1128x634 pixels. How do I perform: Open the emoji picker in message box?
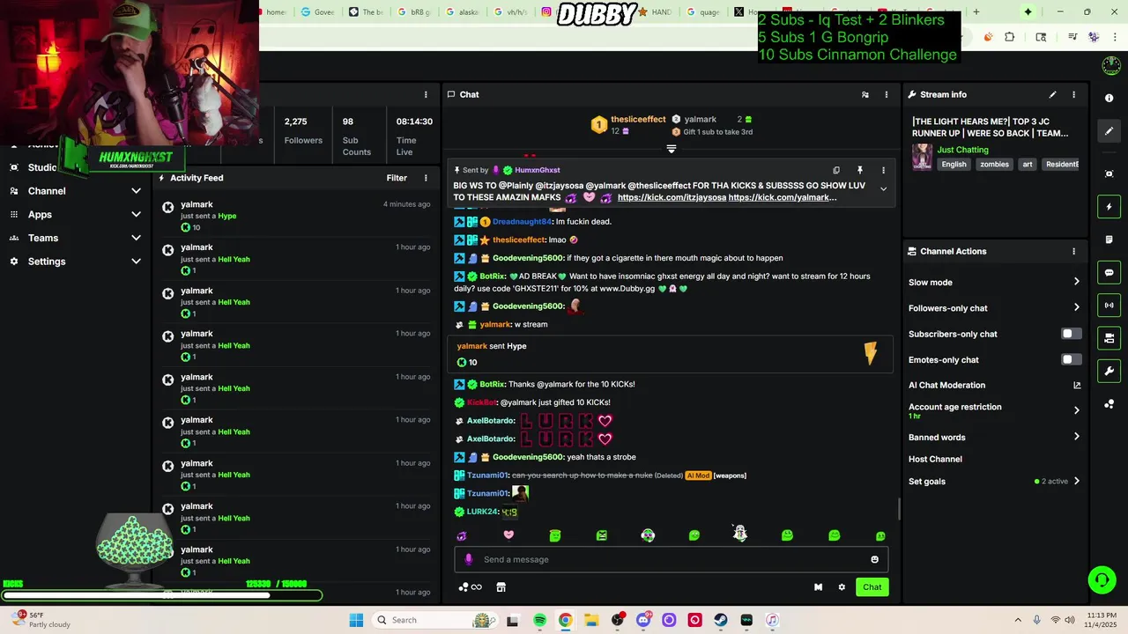click(x=874, y=559)
